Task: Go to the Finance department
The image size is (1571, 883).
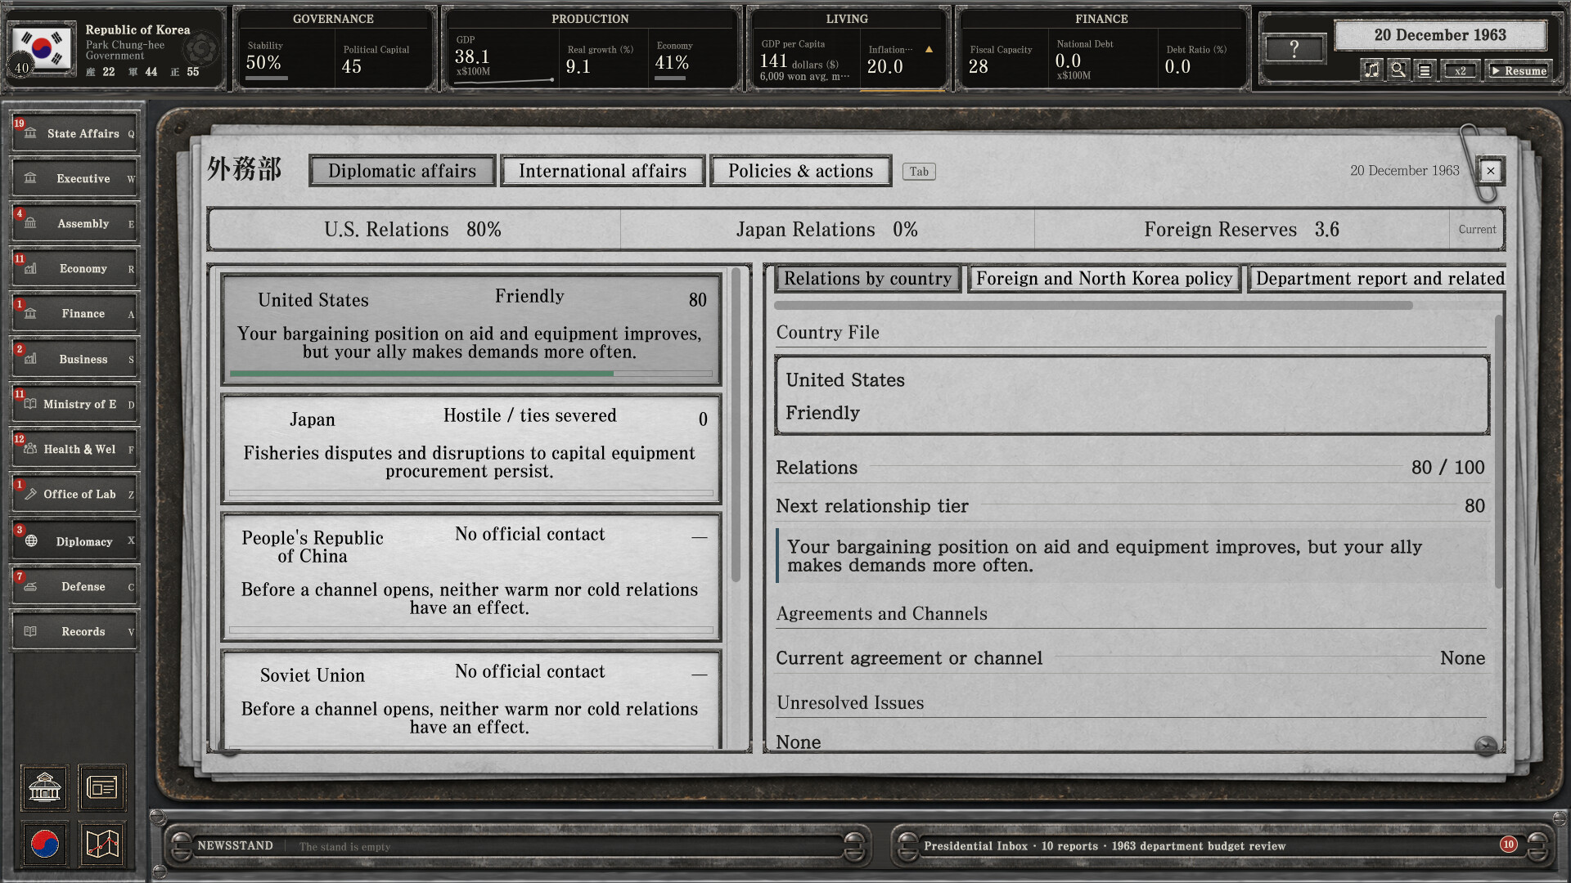Action: (74, 313)
